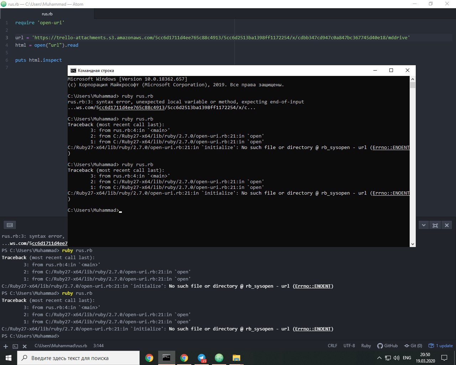Change line endings via CRLF

pos(332,345)
